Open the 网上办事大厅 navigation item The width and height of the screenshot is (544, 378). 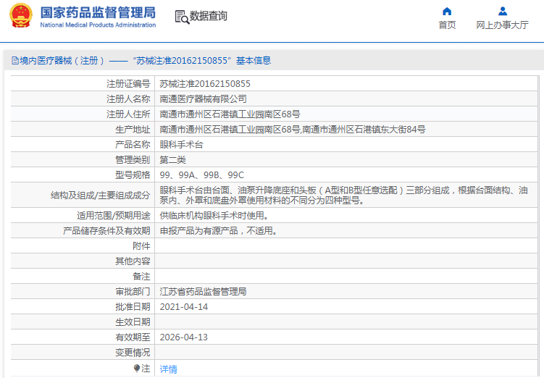pos(502,25)
